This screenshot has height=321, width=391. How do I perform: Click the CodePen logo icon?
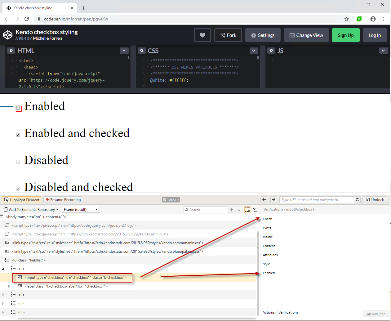pos(8,35)
